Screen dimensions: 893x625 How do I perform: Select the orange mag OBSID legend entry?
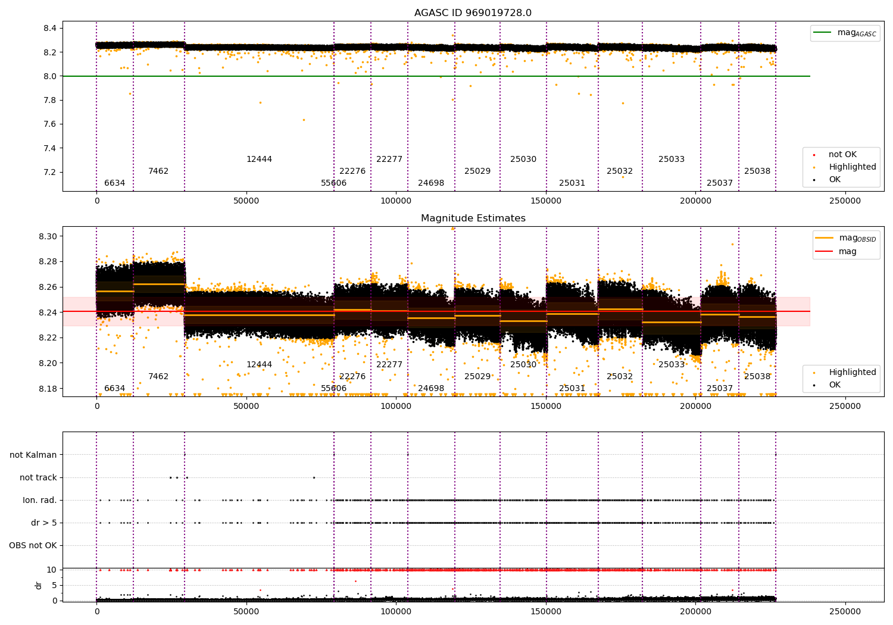pos(845,238)
